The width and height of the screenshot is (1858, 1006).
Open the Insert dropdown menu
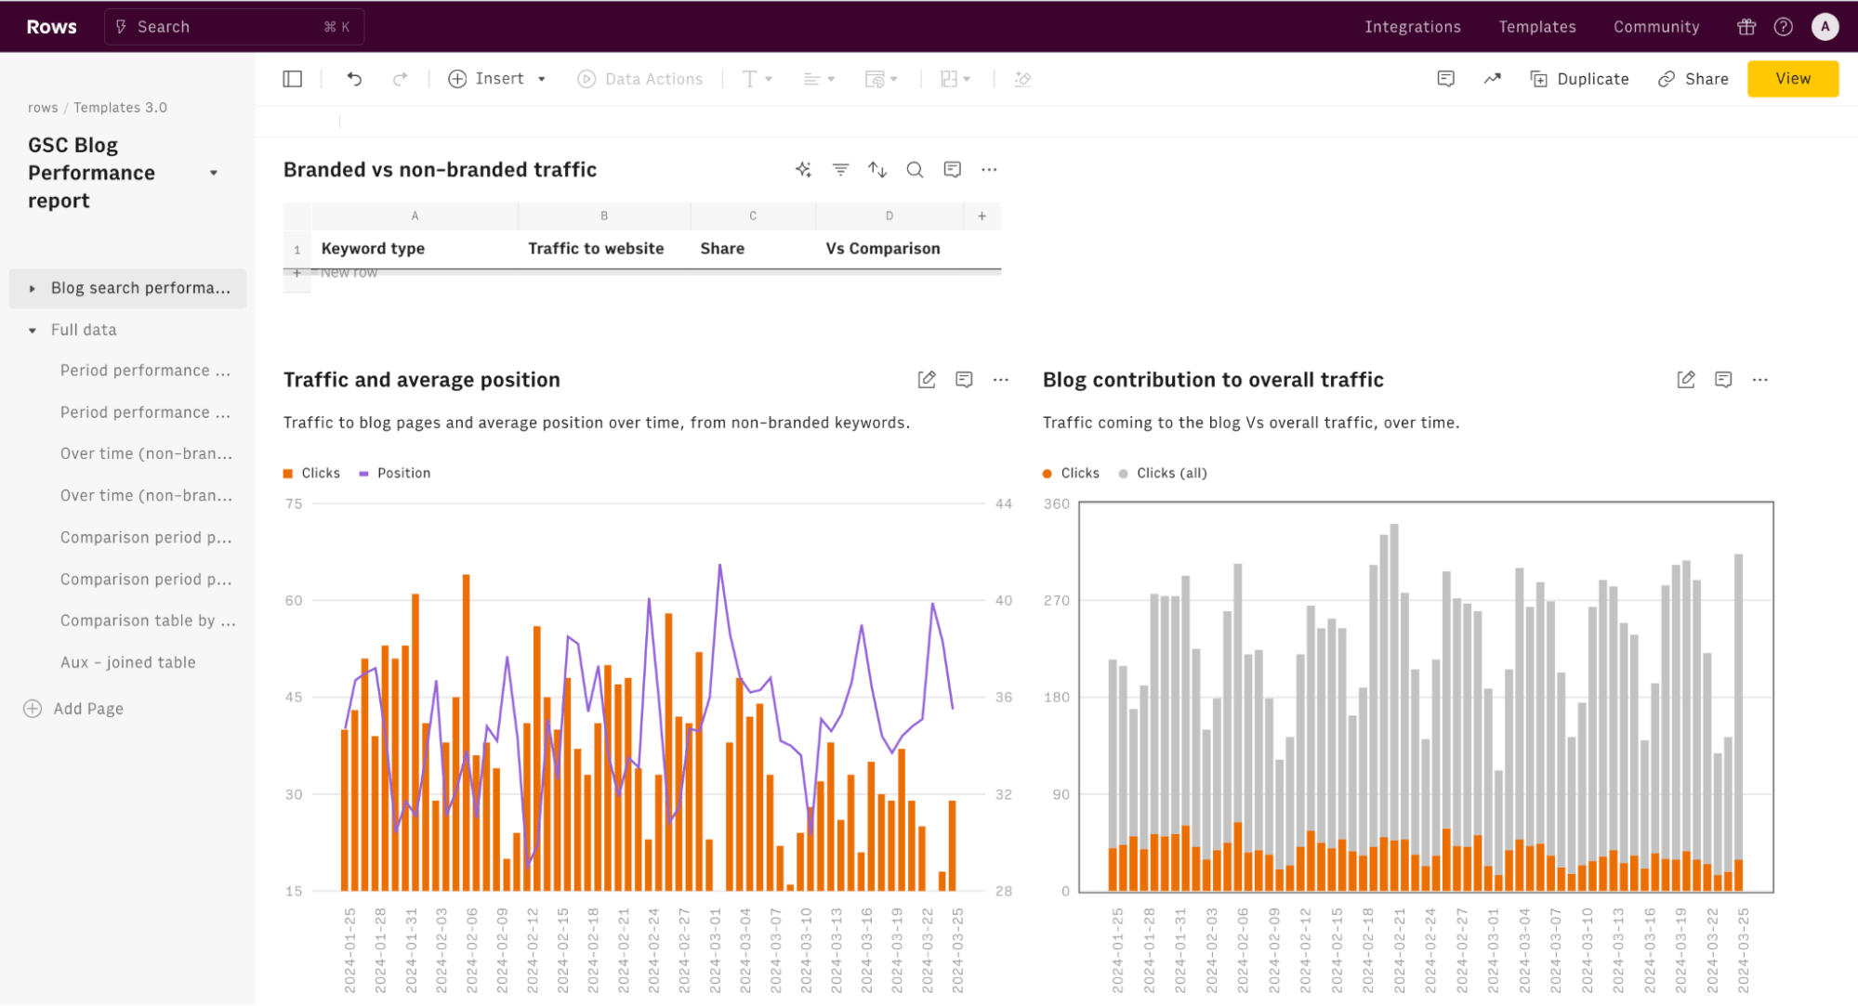coord(495,78)
